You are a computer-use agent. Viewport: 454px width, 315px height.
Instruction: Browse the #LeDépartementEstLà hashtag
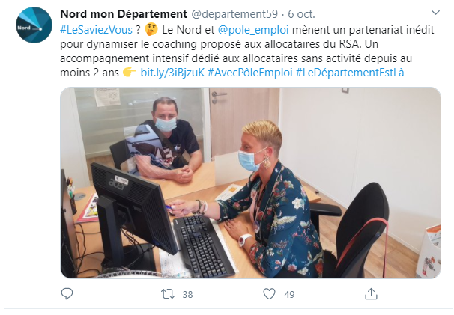[x=350, y=73]
